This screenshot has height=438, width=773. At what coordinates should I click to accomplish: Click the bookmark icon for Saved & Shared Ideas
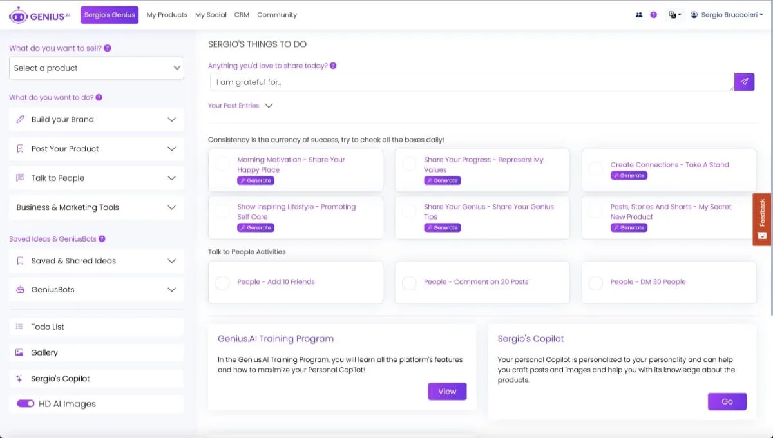[x=20, y=261]
